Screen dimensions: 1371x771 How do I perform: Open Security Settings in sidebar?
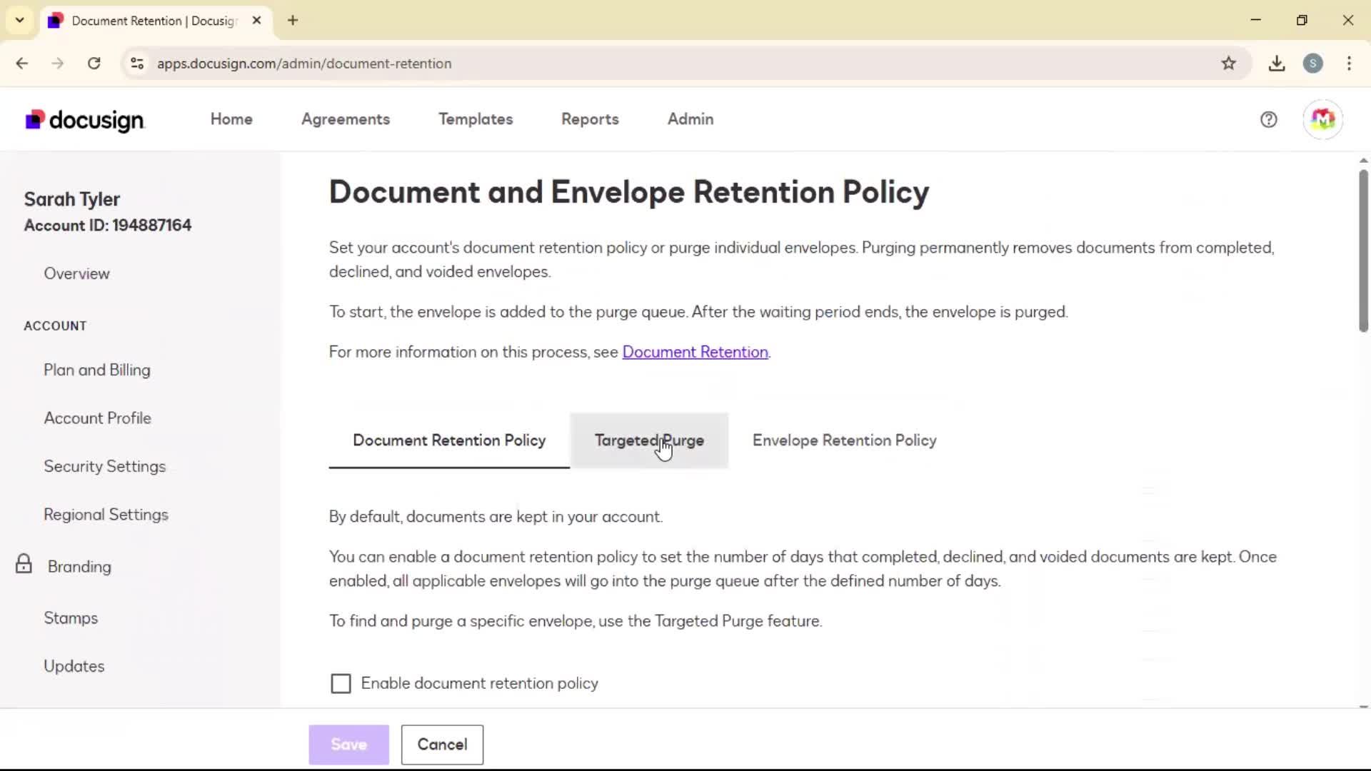(105, 466)
